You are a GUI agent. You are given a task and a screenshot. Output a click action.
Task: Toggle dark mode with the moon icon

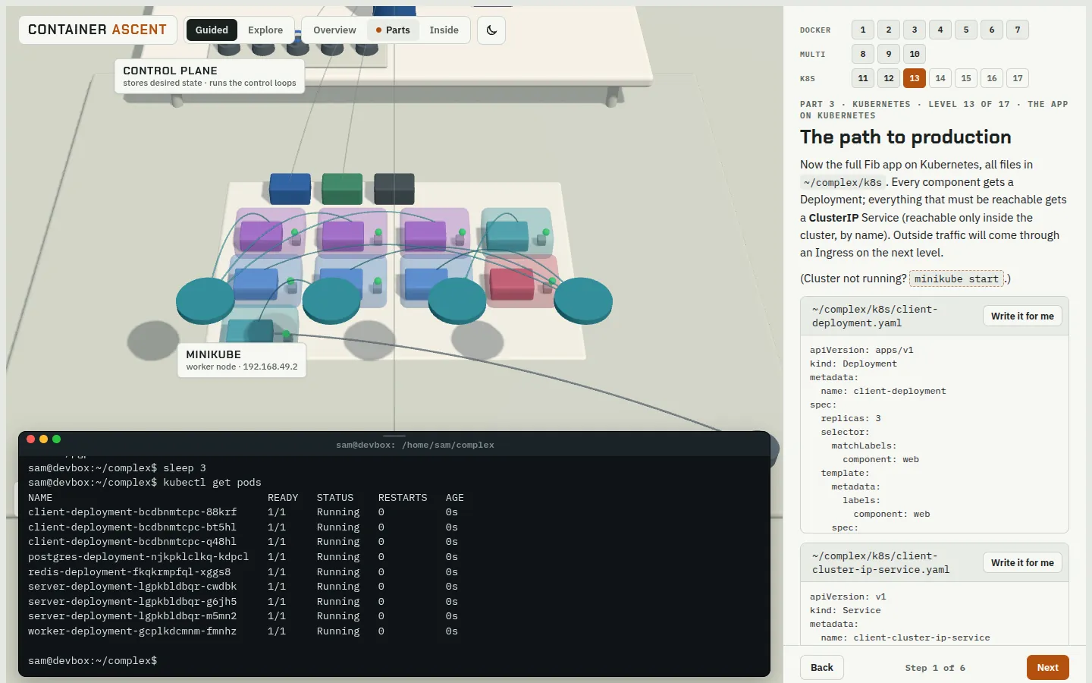click(x=491, y=30)
